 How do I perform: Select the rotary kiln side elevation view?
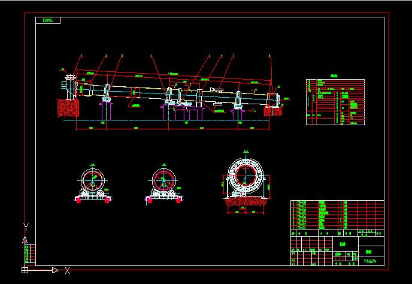(174, 92)
